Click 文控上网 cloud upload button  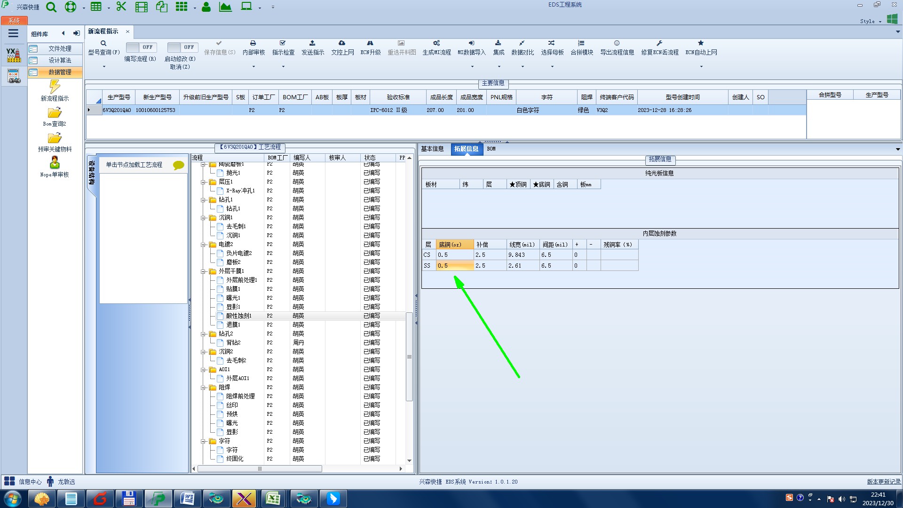point(342,48)
